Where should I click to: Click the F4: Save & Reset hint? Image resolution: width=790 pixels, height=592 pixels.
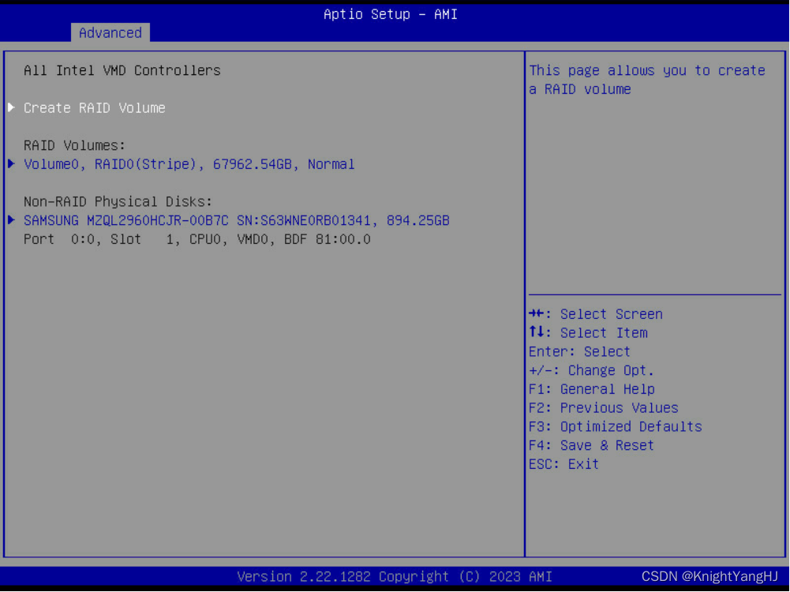(591, 445)
